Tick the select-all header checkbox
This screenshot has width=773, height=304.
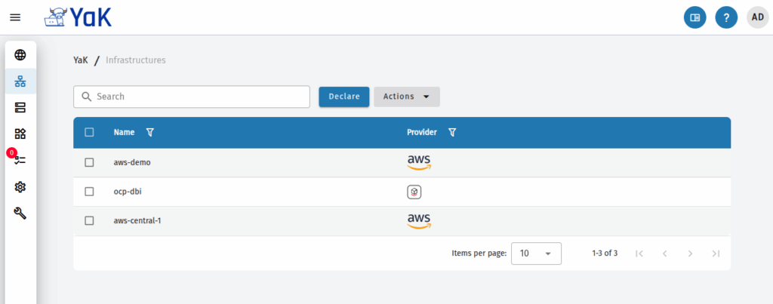[x=89, y=132]
